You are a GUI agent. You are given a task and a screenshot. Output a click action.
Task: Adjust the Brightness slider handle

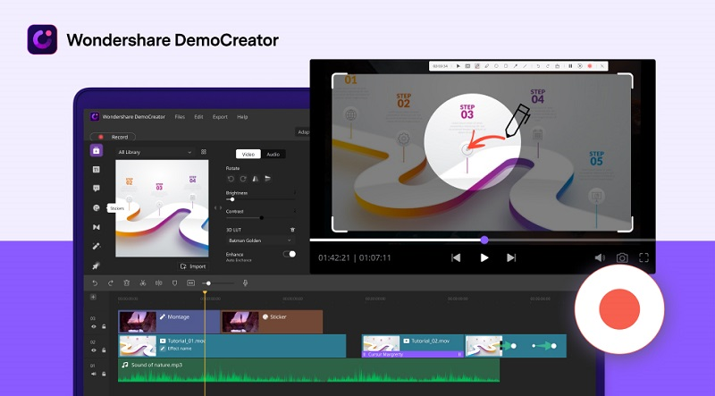tap(232, 199)
